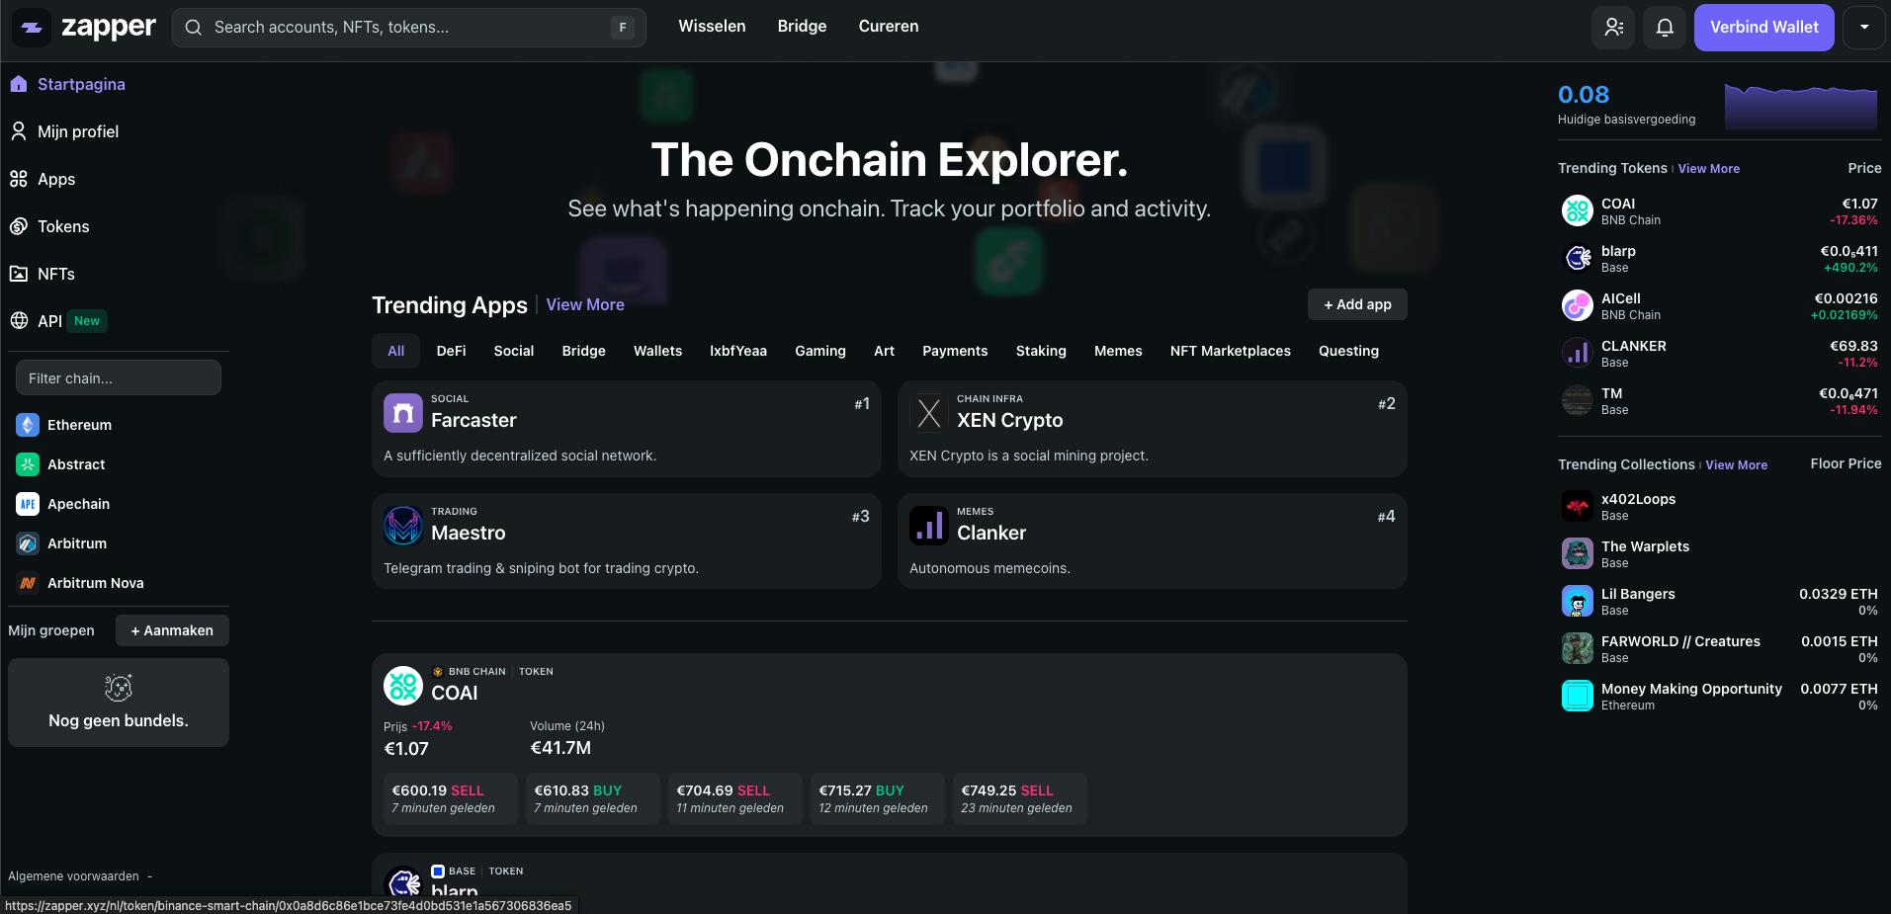
Task: Open AICell token in Trending Tokens
Action: coord(1720,305)
